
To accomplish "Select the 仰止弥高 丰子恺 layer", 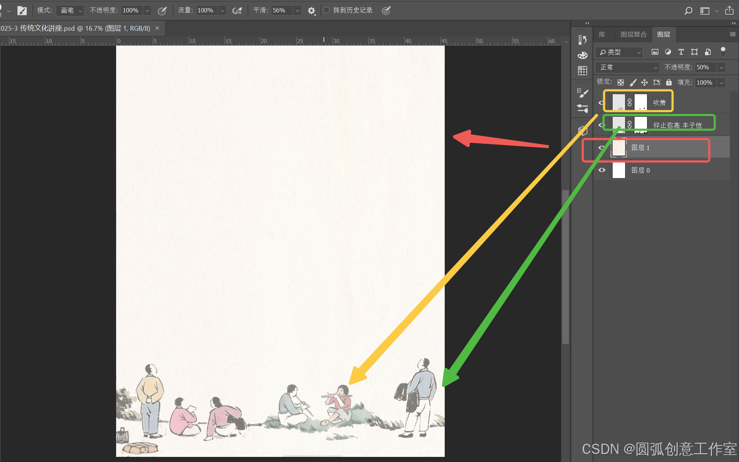I will 677,125.
